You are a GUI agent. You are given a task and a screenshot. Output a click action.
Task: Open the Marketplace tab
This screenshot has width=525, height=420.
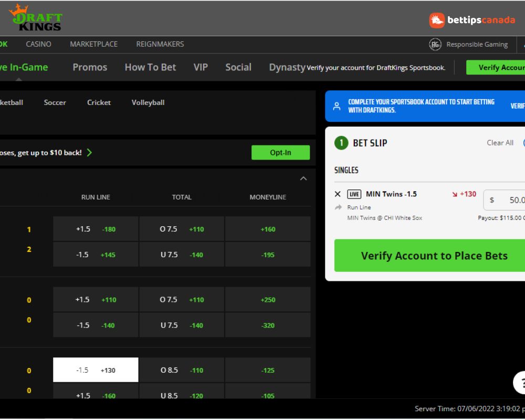point(94,44)
